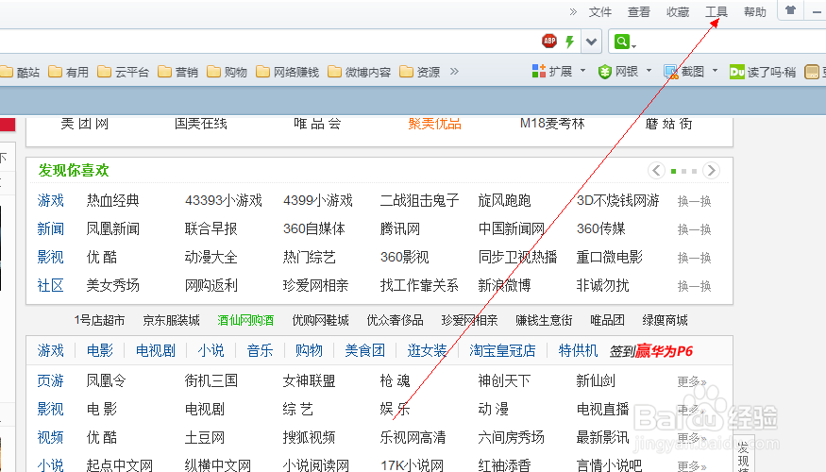
Task: Open the 腾讯网 link
Action: tap(400, 229)
